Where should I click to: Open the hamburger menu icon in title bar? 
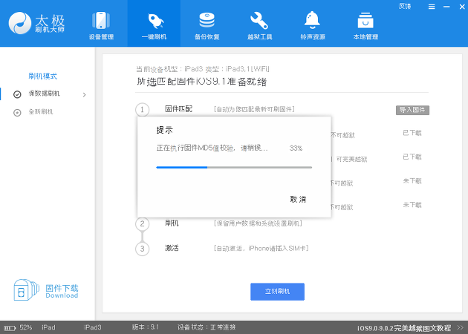click(x=432, y=7)
